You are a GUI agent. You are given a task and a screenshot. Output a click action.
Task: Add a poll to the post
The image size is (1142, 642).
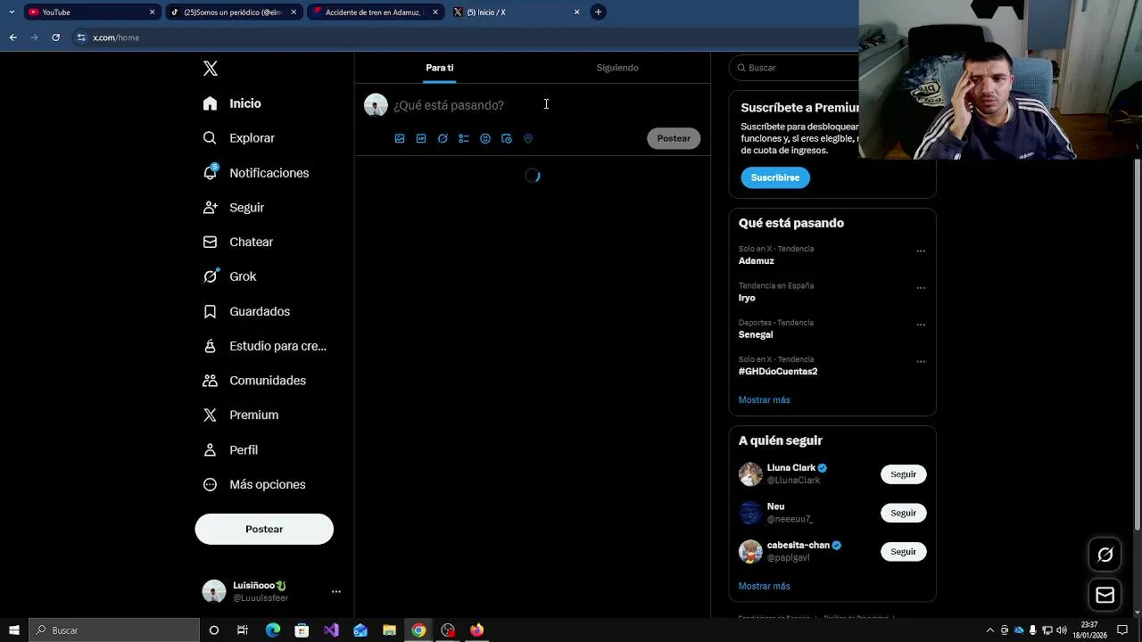464,138
